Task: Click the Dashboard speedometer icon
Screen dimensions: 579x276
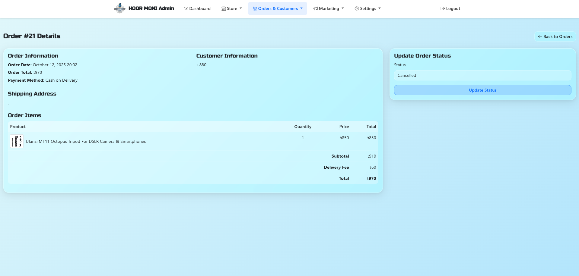Action: (x=186, y=8)
